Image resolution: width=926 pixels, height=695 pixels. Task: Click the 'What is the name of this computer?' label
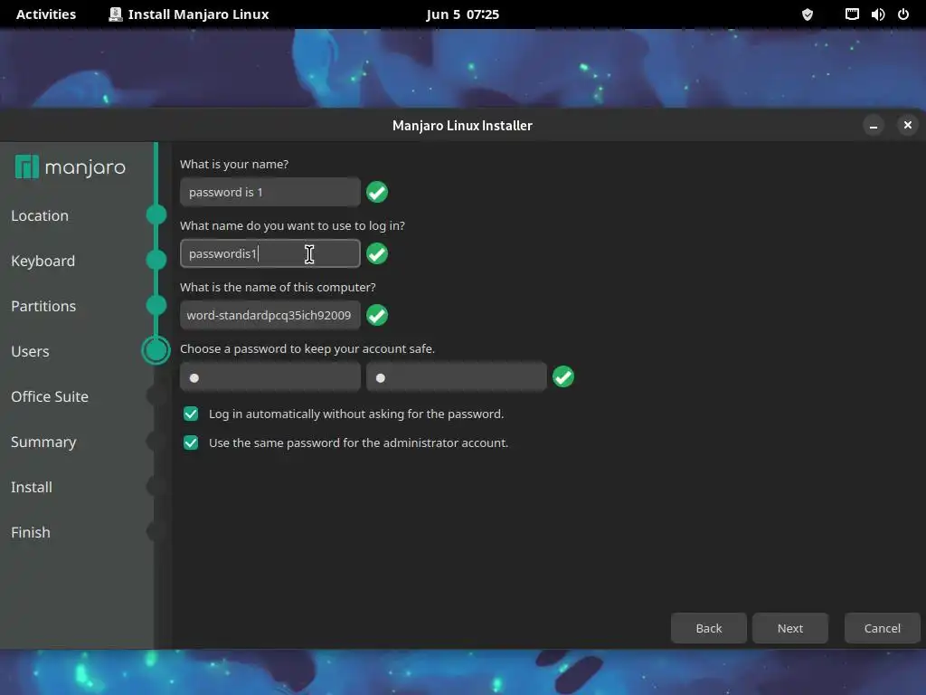pos(278,287)
